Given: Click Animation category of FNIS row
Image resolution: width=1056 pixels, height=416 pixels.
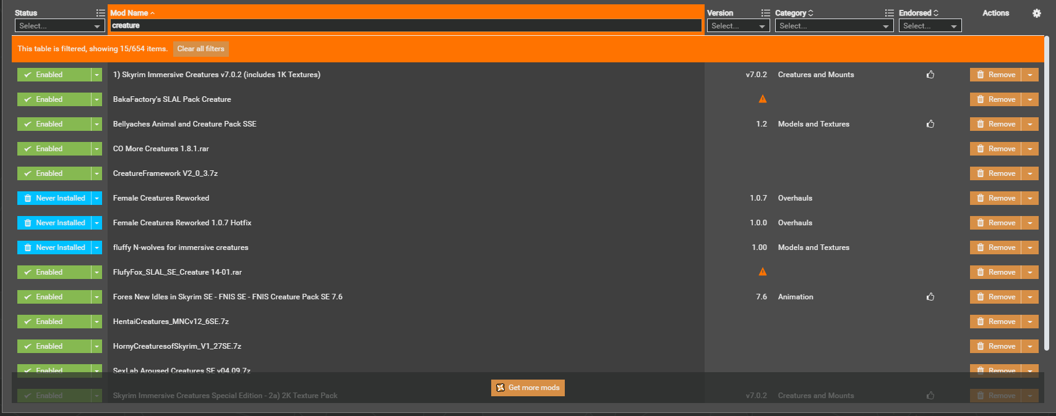Looking at the screenshot, I should 796,297.
